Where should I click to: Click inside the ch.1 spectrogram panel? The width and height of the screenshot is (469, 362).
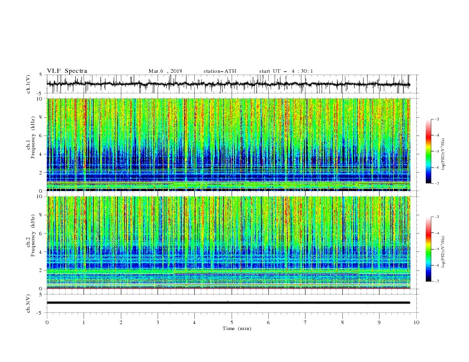229,144
